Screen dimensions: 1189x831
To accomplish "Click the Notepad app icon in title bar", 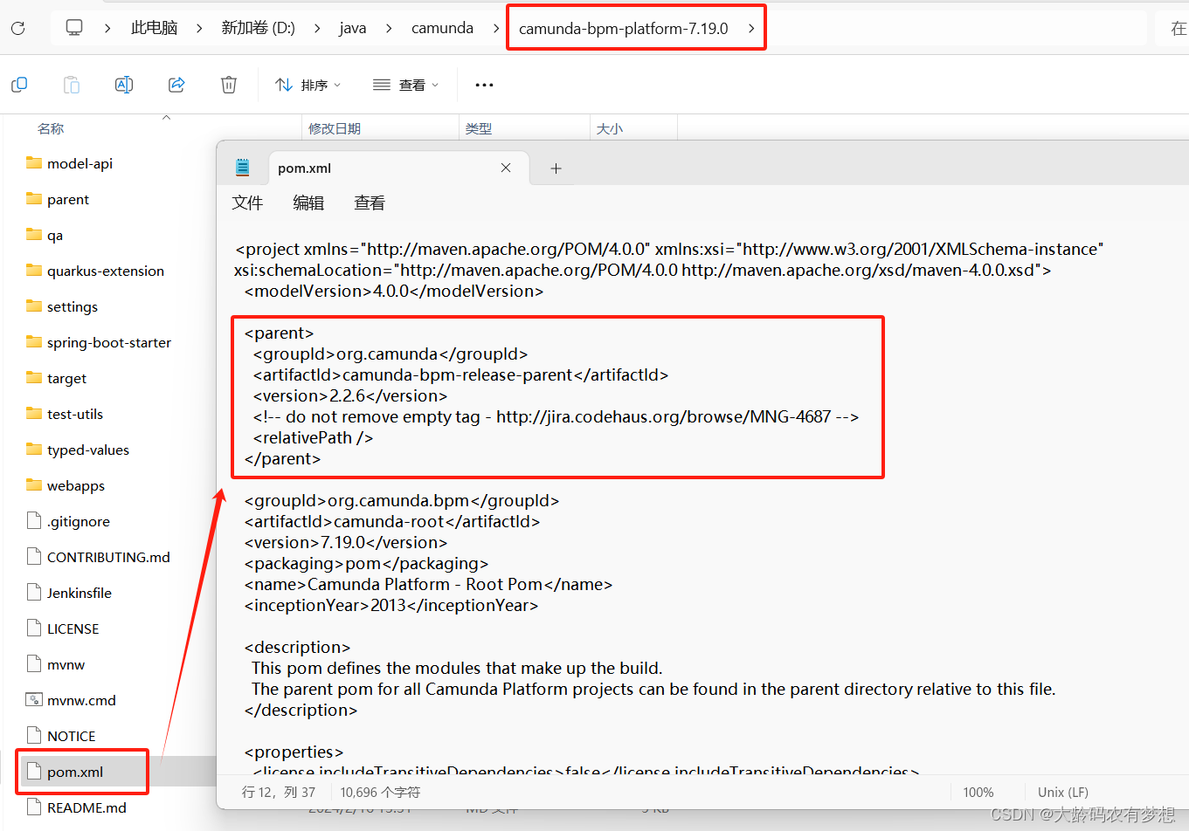I will (x=243, y=168).
